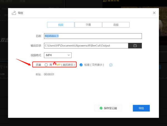Open the output folder browse icon
The height and width of the screenshot is (126, 167).
coord(135,46)
